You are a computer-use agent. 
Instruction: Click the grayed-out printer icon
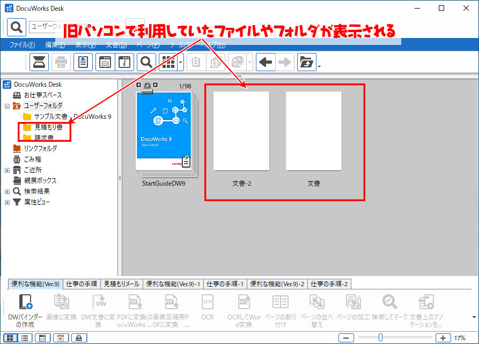point(61,62)
